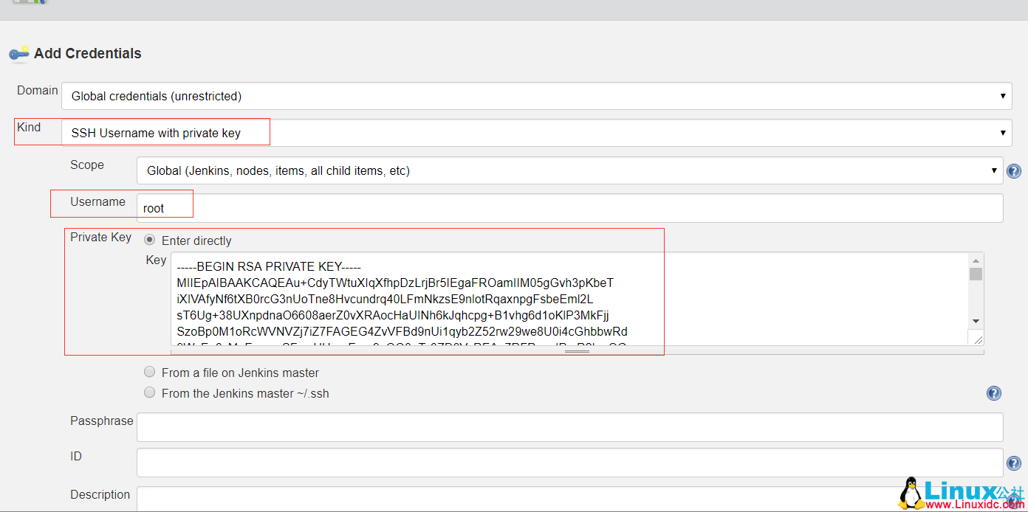
Task: Click the Tux penguin in the Linux公社 logo
Action: [911, 493]
